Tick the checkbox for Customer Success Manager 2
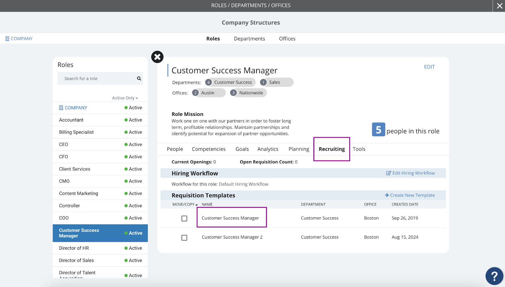The width and height of the screenshot is (505, 287). [184, 238]
